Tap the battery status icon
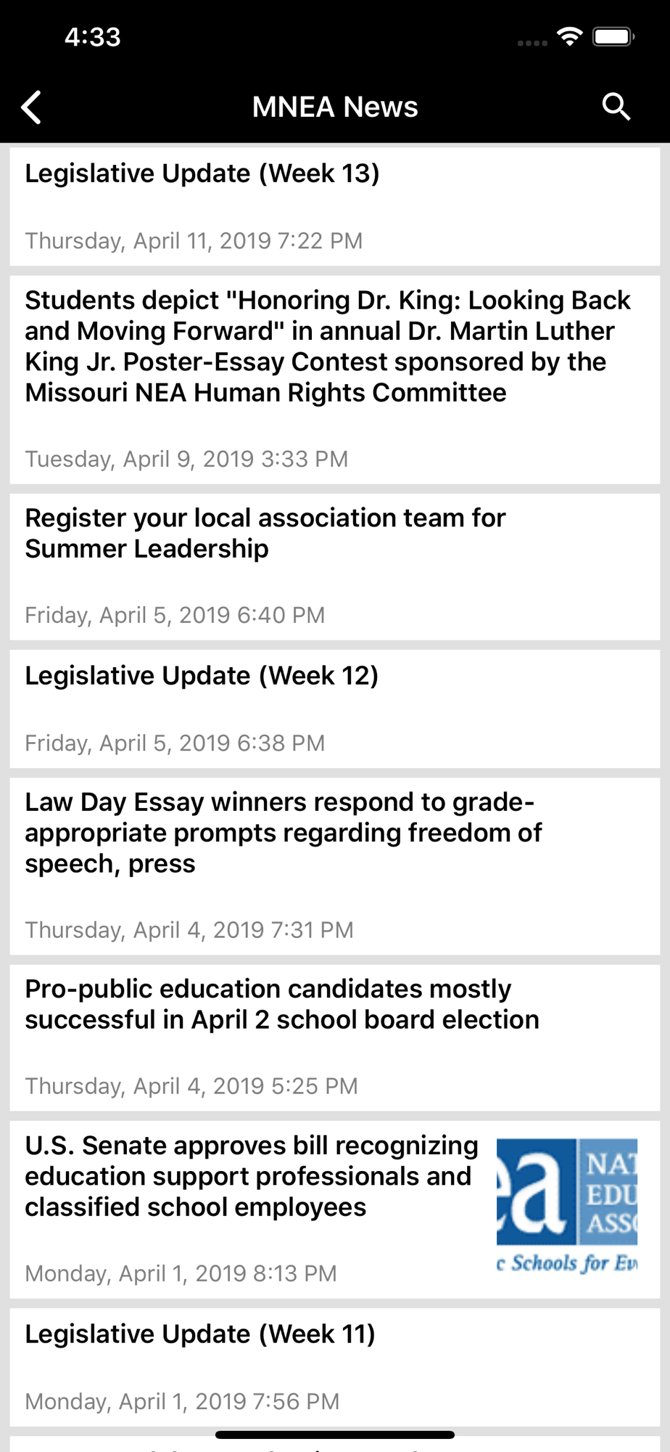 point(613,36)
